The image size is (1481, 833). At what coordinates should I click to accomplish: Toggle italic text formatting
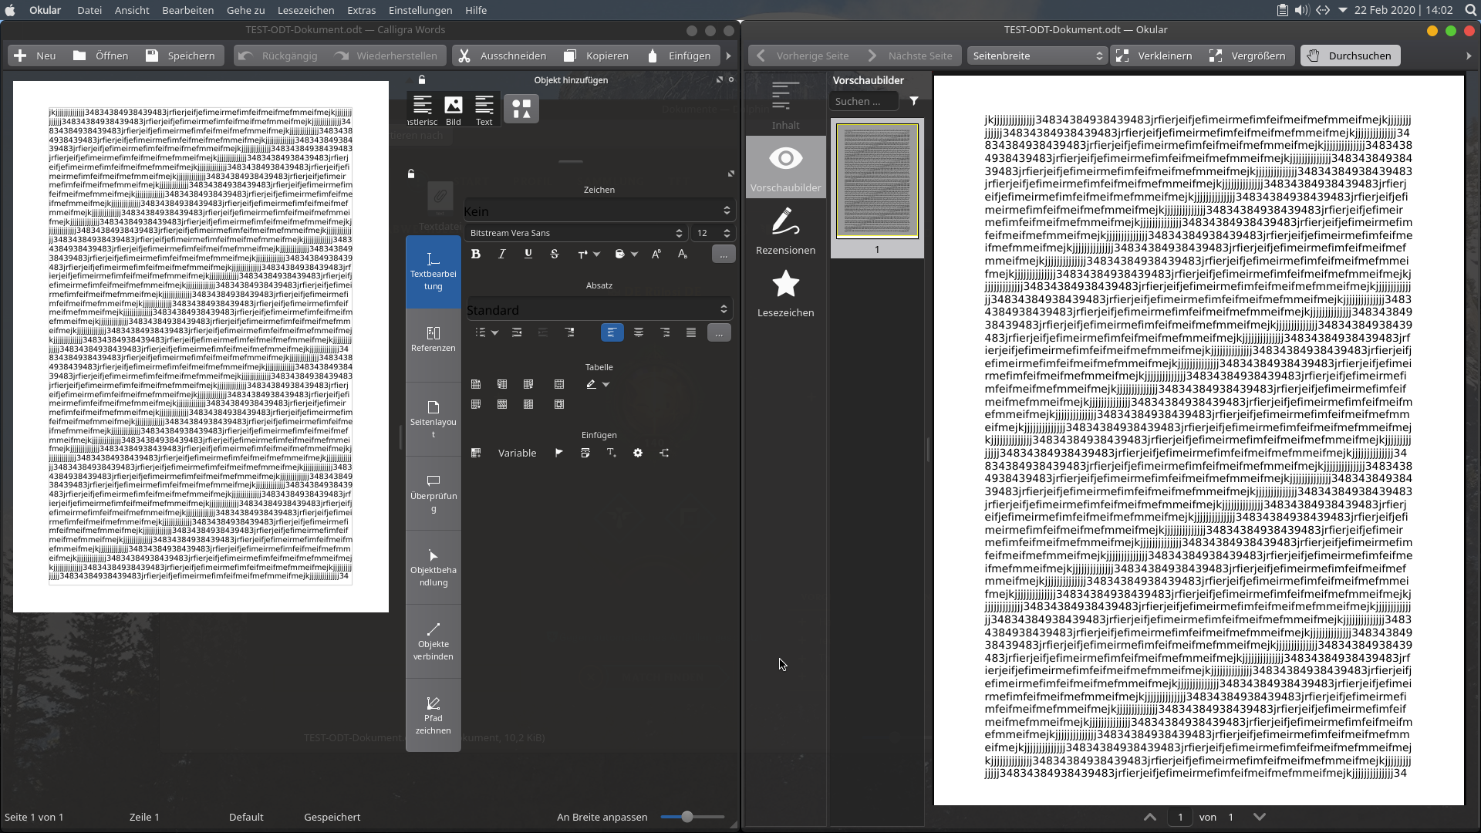pyautogui.click(x=502, y=254)
